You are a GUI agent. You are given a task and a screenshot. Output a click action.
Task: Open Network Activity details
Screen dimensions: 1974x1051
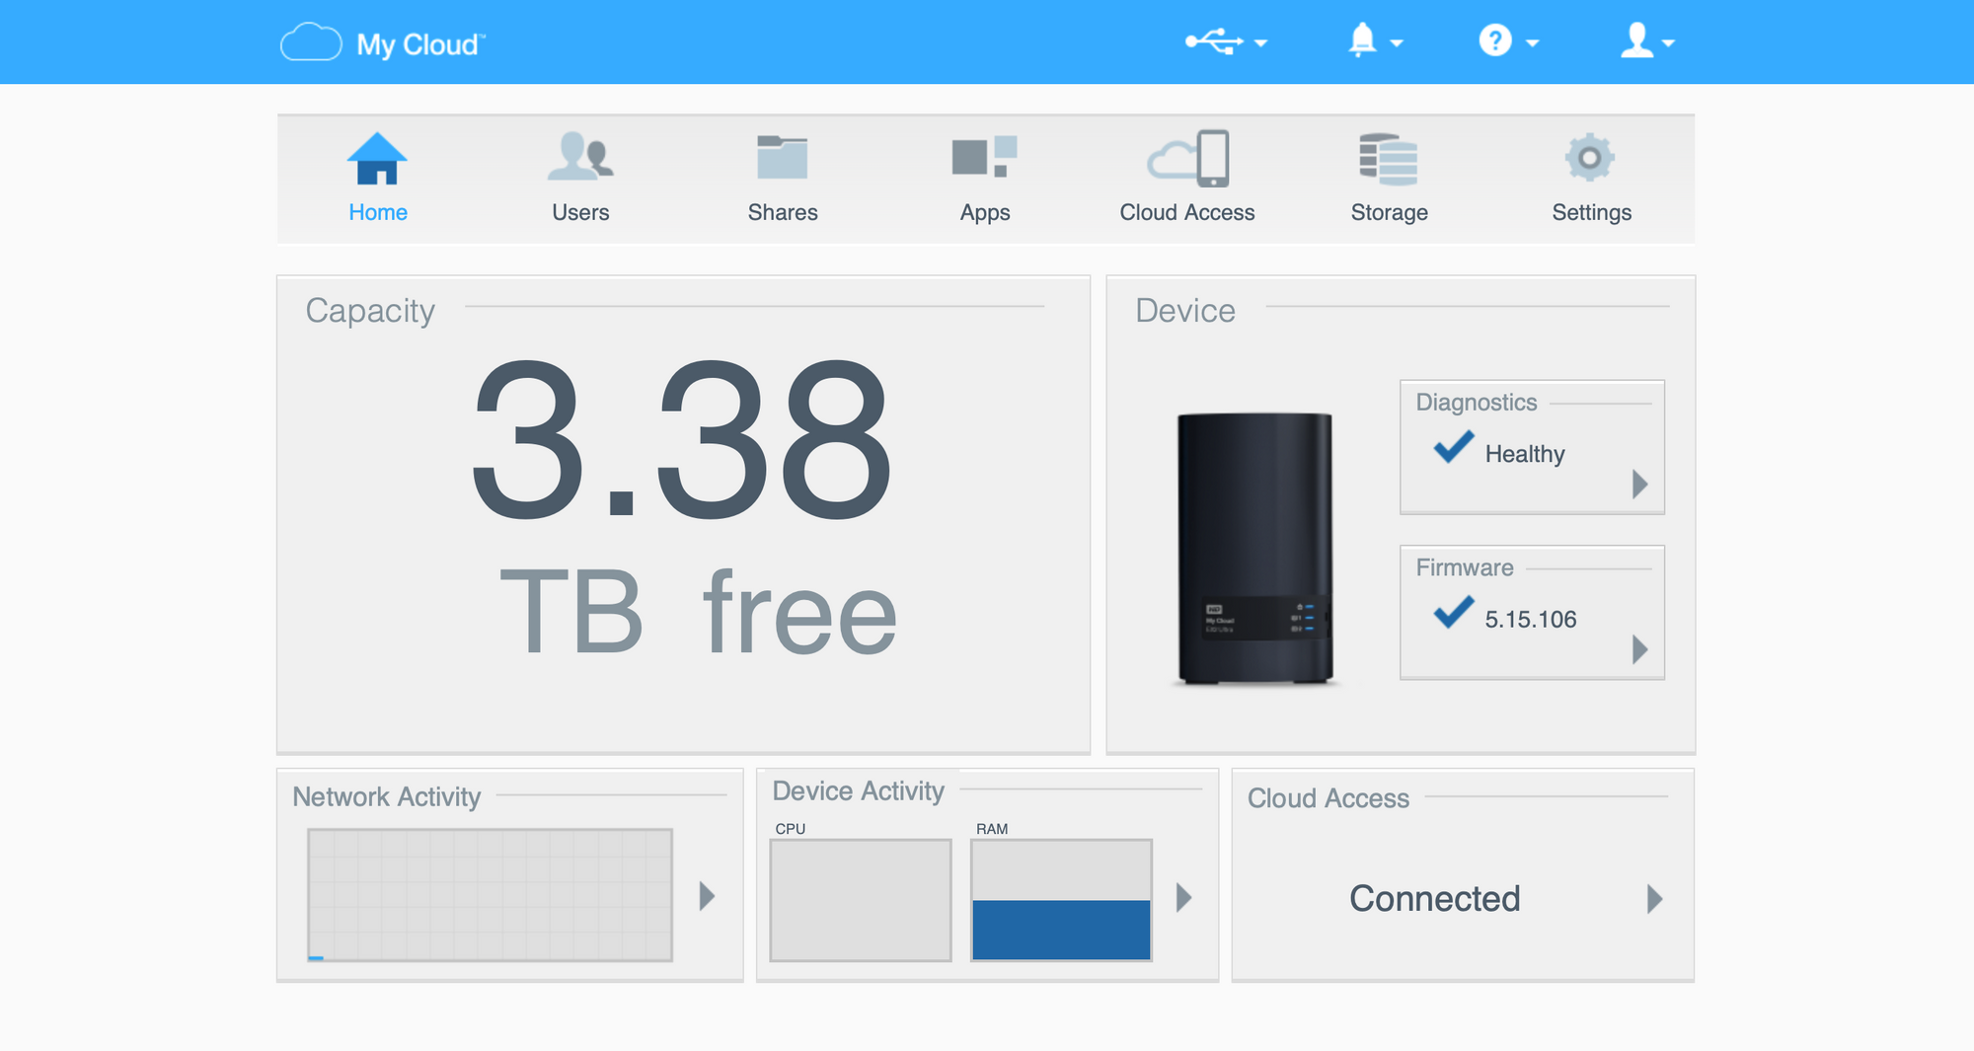pos(706,896)
